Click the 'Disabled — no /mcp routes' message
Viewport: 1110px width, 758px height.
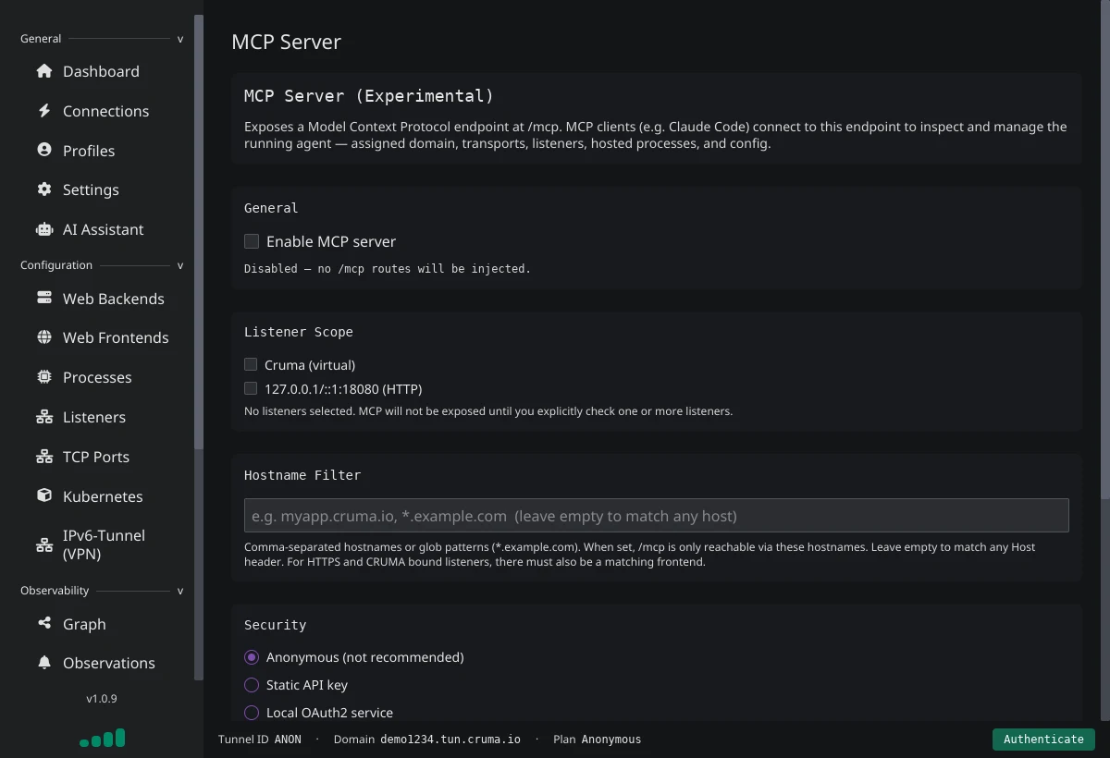click(x=388, y=269)
